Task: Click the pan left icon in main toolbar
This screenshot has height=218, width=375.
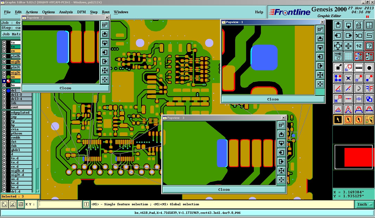Action: coord(338,36)
